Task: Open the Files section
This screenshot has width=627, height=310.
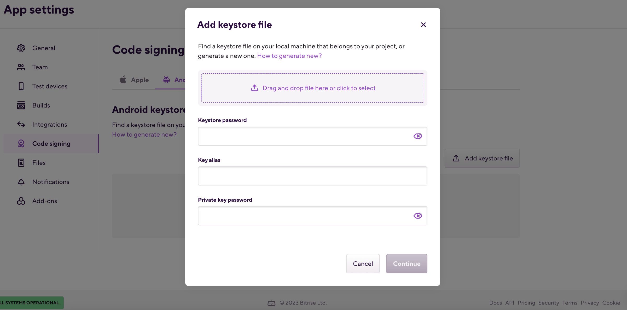Action: tap(39, 162)
